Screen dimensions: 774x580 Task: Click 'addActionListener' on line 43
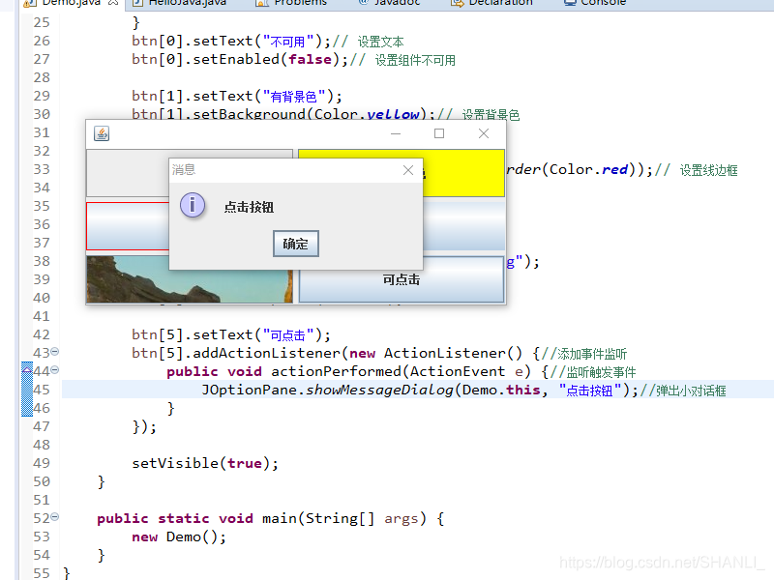tap(267, 353)
